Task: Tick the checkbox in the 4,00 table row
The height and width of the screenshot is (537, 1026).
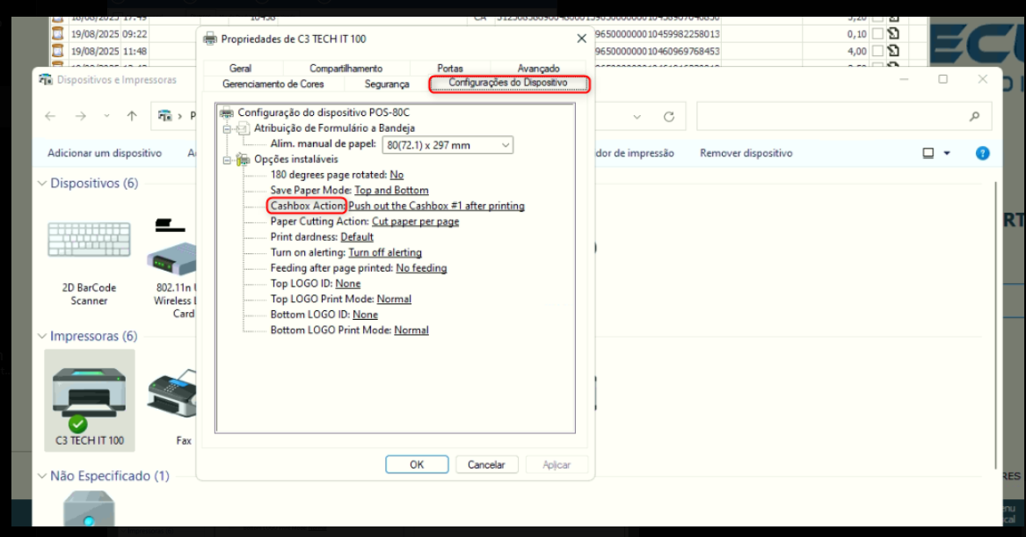Action: point(877,51)
